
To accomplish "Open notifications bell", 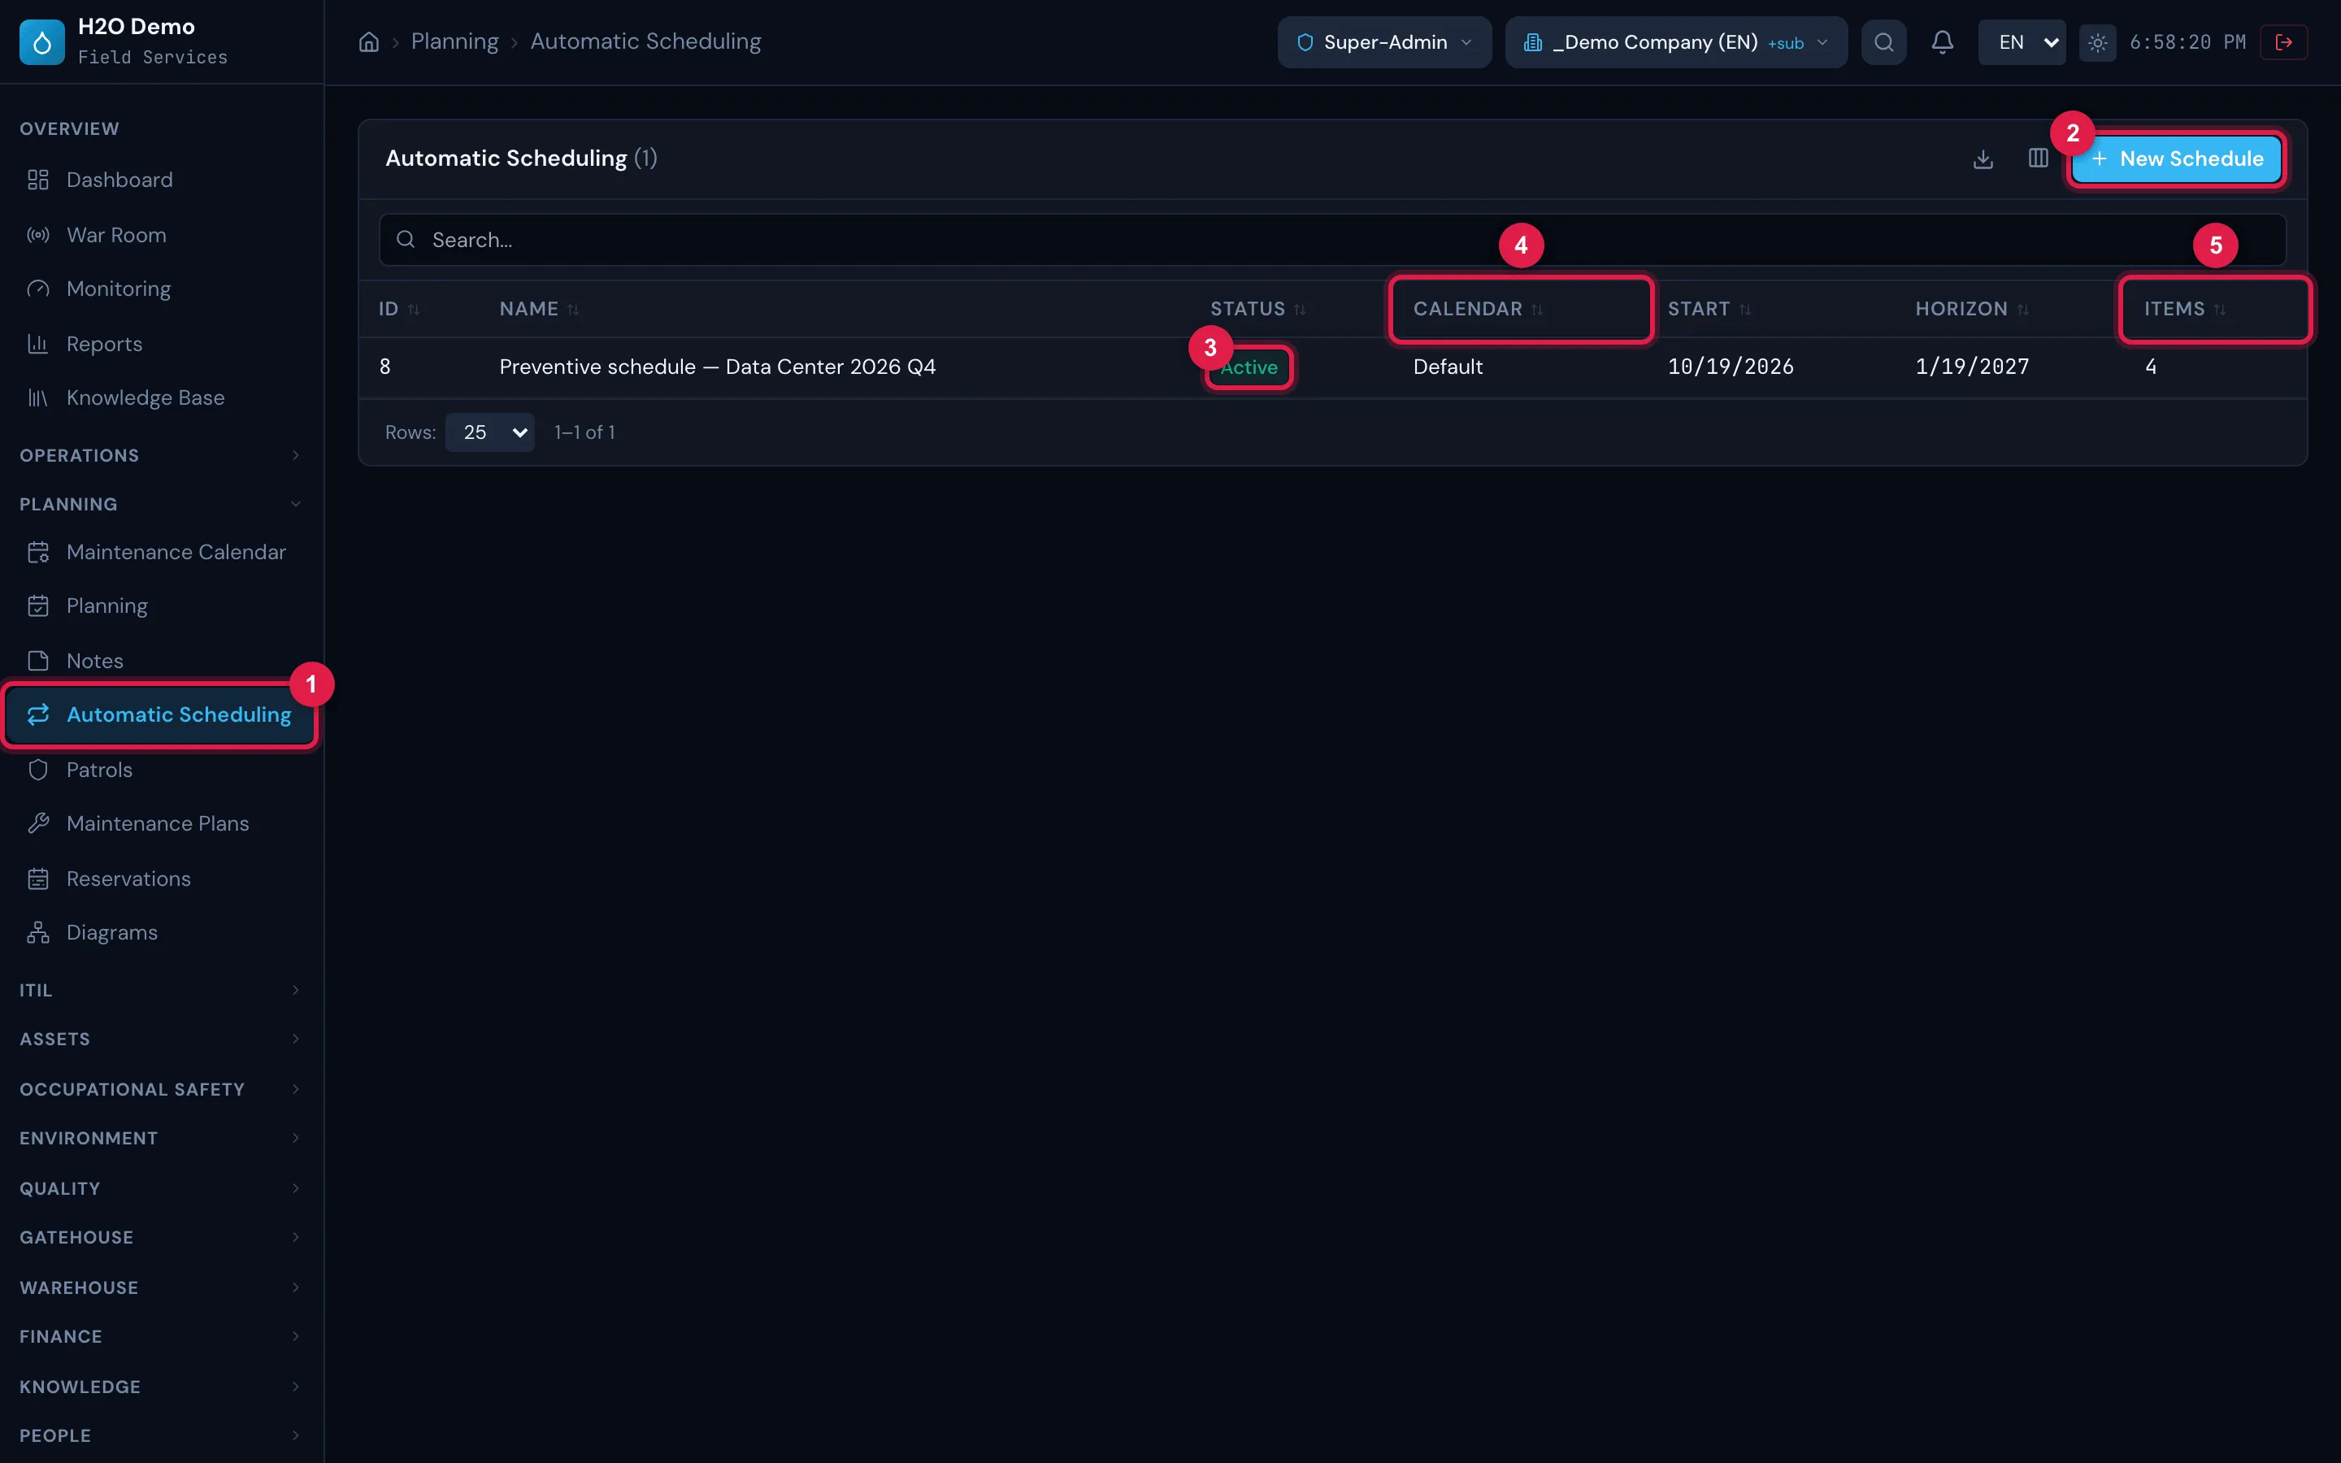I will coord(1943,41).
